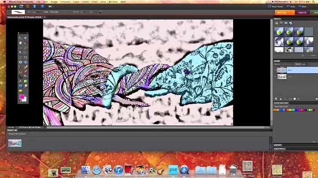Select the Red Eye Removal tool
The height and width of the screenshot is (178, 318).
pyautogui.click(x=20, y=67)
